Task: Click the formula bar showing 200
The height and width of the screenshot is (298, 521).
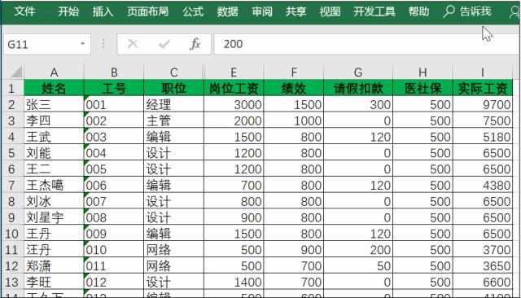Action: pos(367,44)
